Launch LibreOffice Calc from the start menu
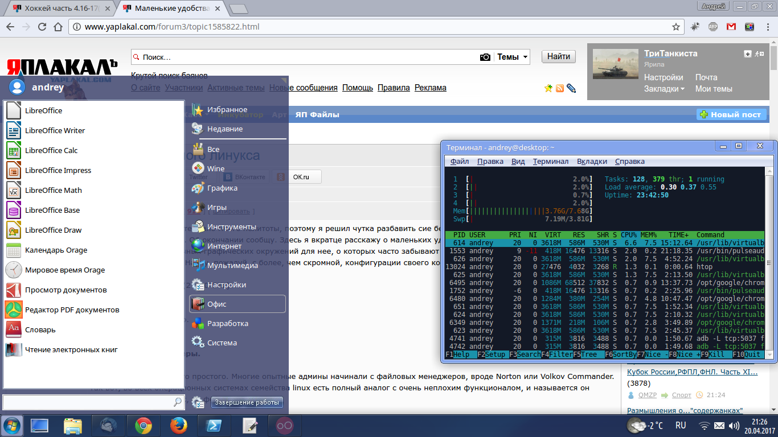This screenshot has height=437, width=778. [93, 150]
